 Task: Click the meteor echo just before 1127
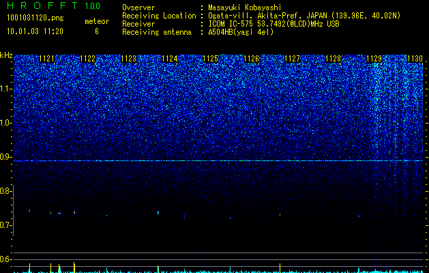(x=280, y=215)
